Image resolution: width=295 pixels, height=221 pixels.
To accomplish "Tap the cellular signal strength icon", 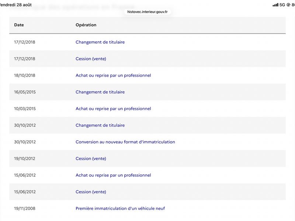I will click(x=275, y=5).
